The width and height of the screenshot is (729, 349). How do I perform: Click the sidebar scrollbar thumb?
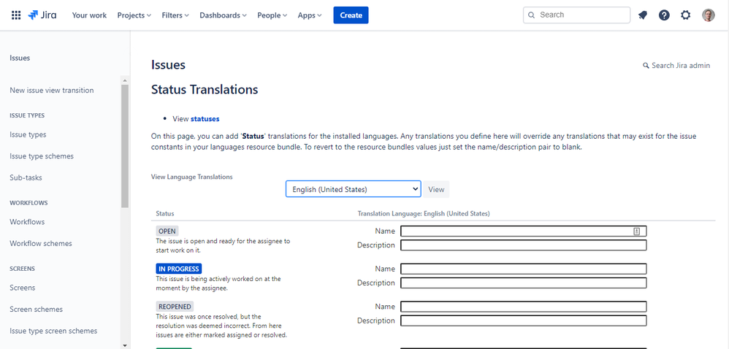[x=125, y=146]
